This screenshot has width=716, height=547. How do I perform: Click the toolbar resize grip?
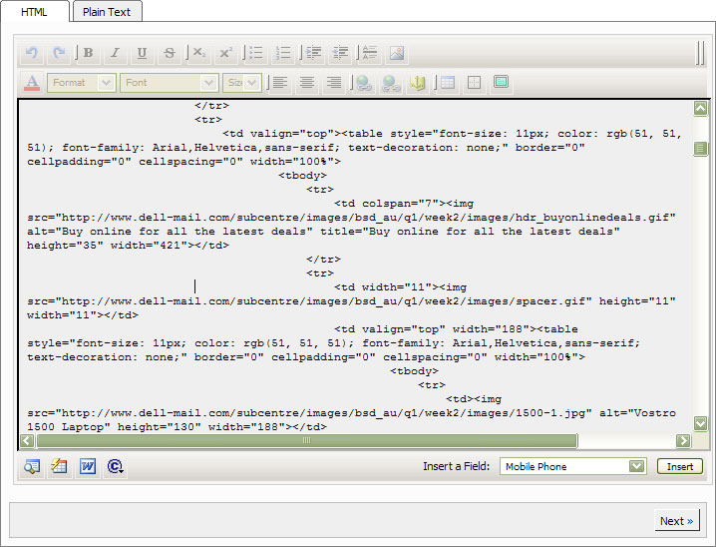click(700, 53)
